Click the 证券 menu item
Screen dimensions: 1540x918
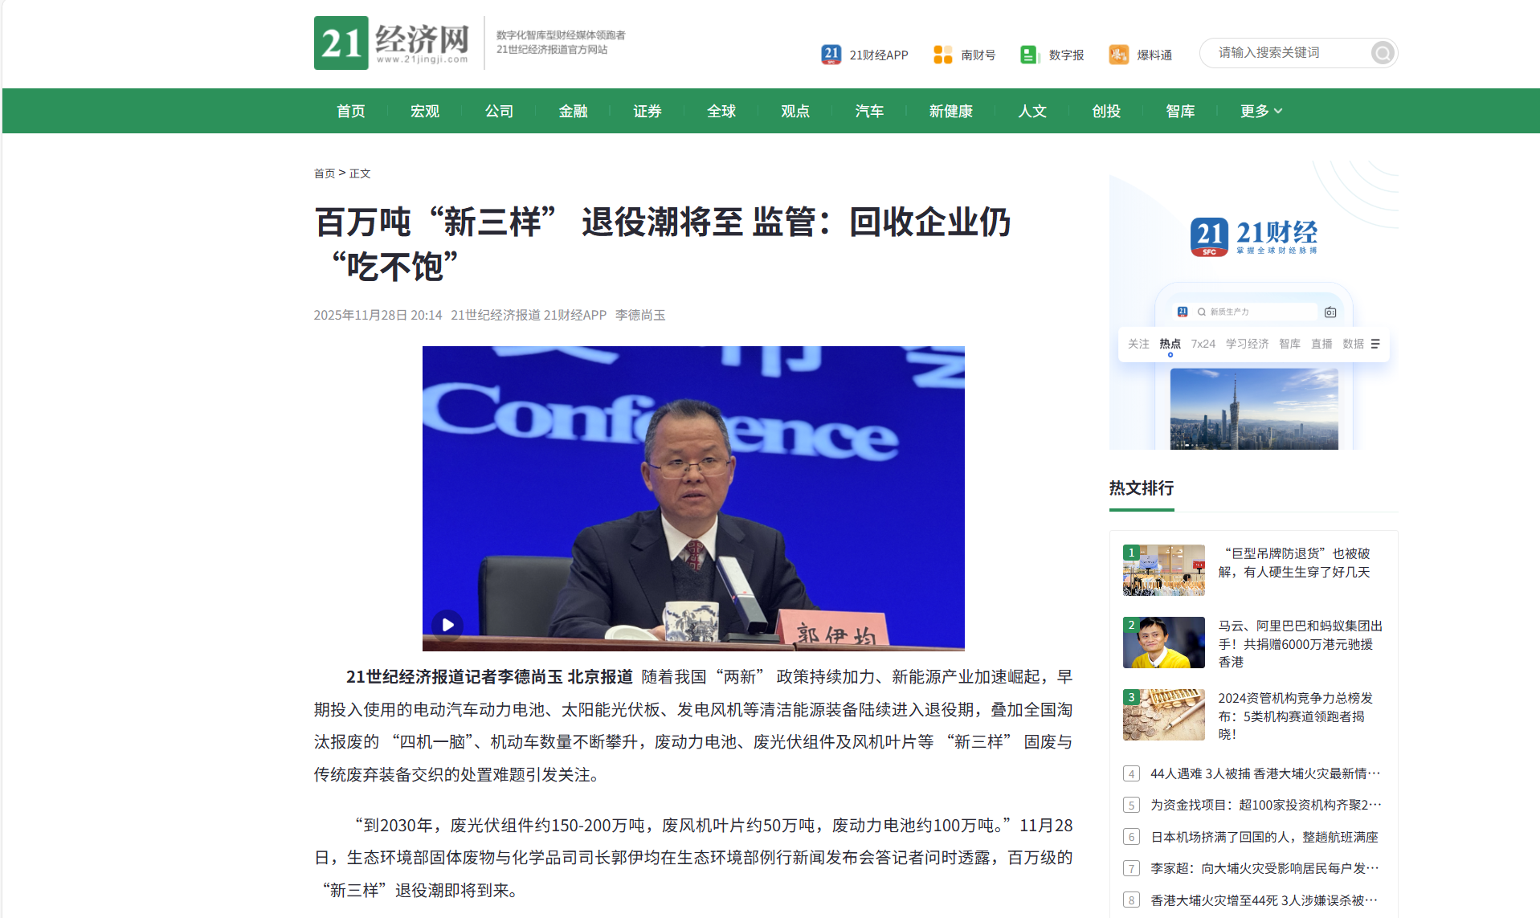click(x=647, y=111)
